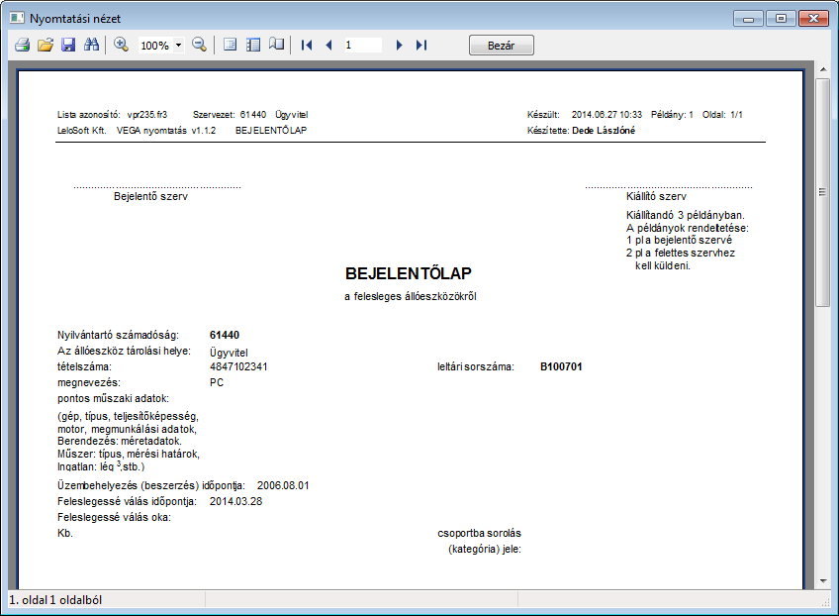
Task: Click the window title bar app icon
Action: click(17, 18)
